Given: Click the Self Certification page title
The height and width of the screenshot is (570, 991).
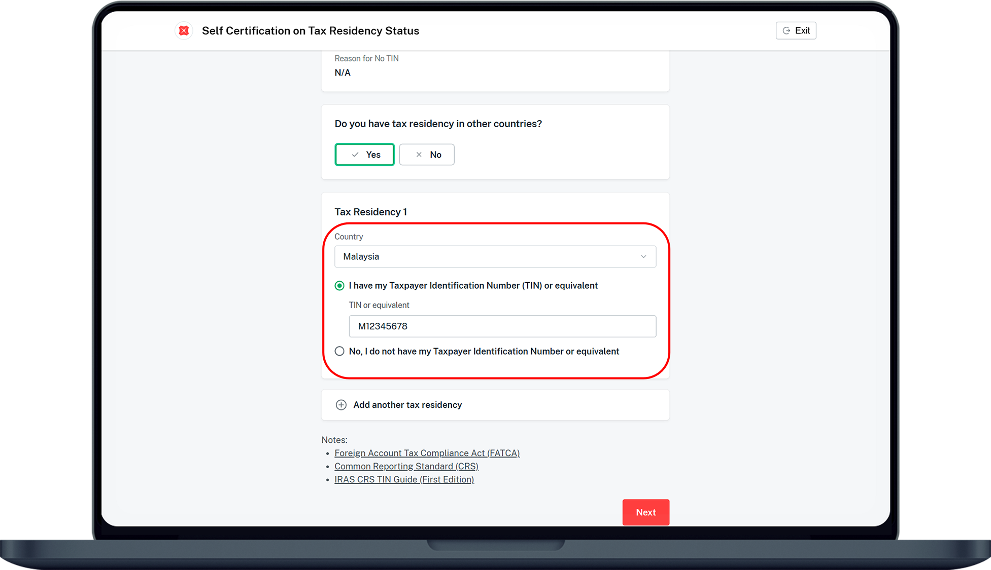Looking at the screenshot, I should (x=310, y=31).
